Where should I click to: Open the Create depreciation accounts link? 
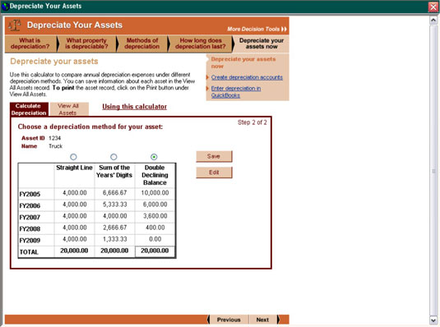coord(247,77)
